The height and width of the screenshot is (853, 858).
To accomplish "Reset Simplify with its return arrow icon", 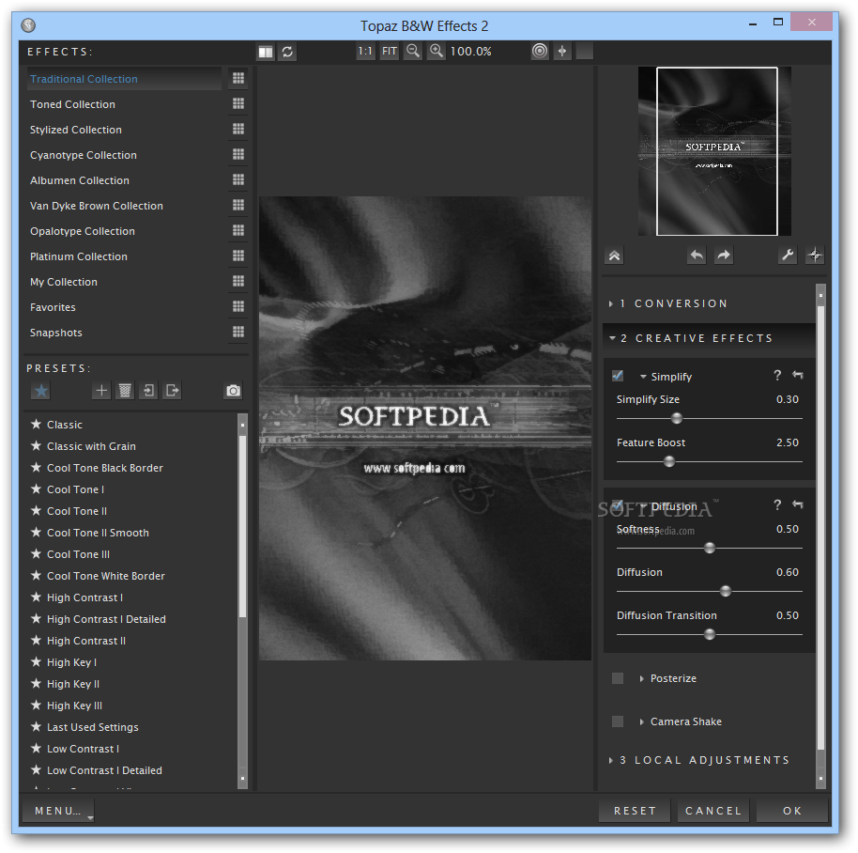I will coord(798,375).
